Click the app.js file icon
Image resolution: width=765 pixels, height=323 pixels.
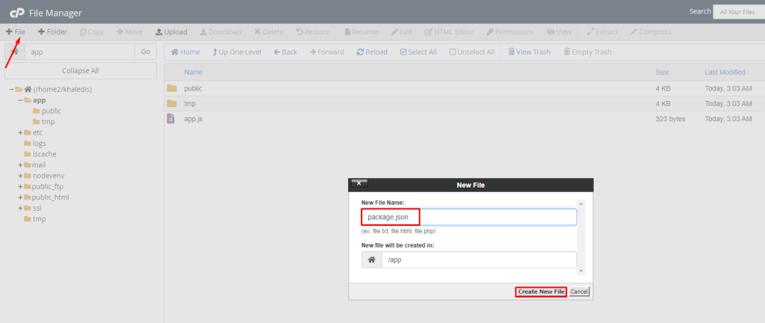[x=171, y=119]
